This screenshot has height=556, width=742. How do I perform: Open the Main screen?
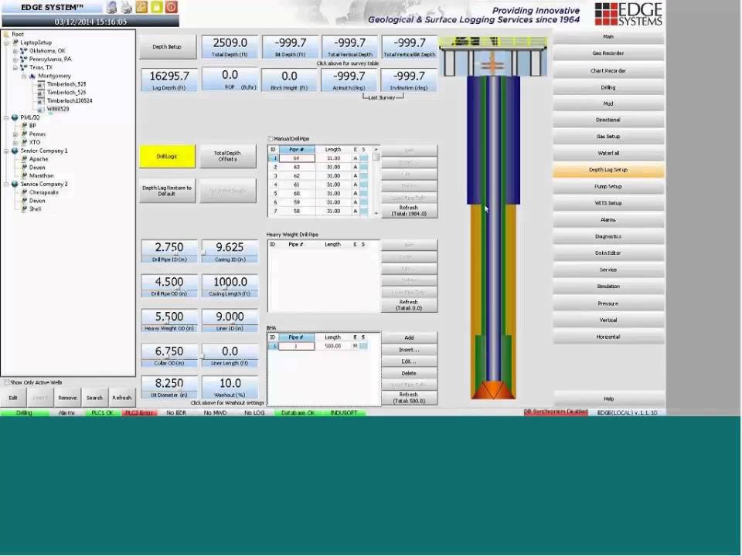coord(608,37)
